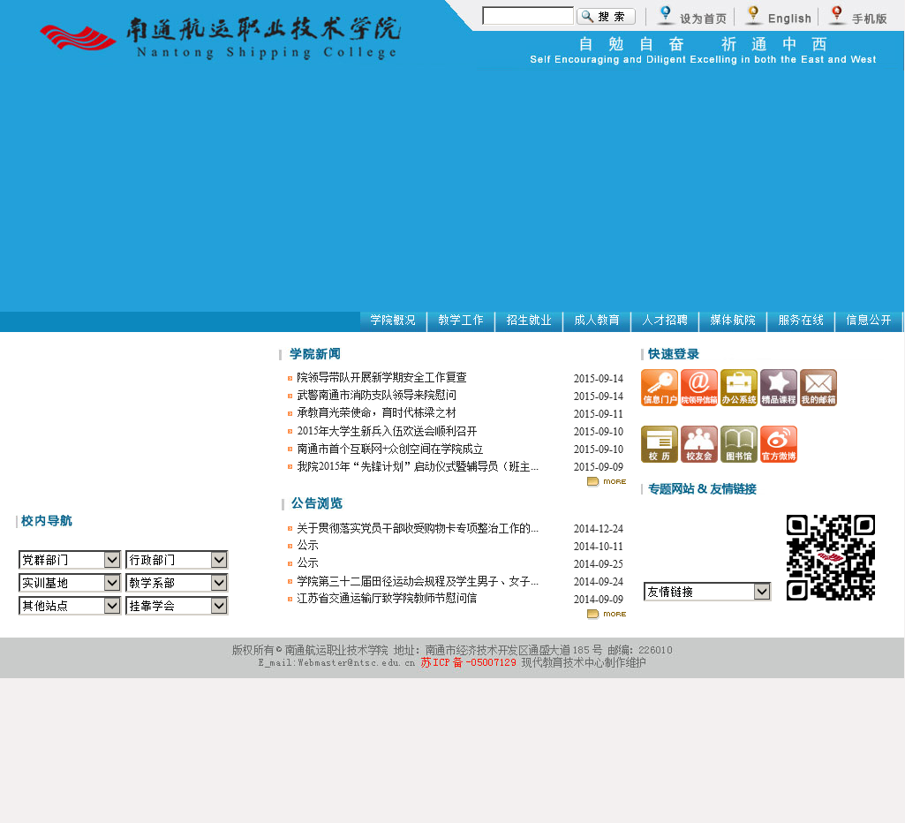Click the 快速登录 heading
The image size is (905, 823).
pos(673,354)
